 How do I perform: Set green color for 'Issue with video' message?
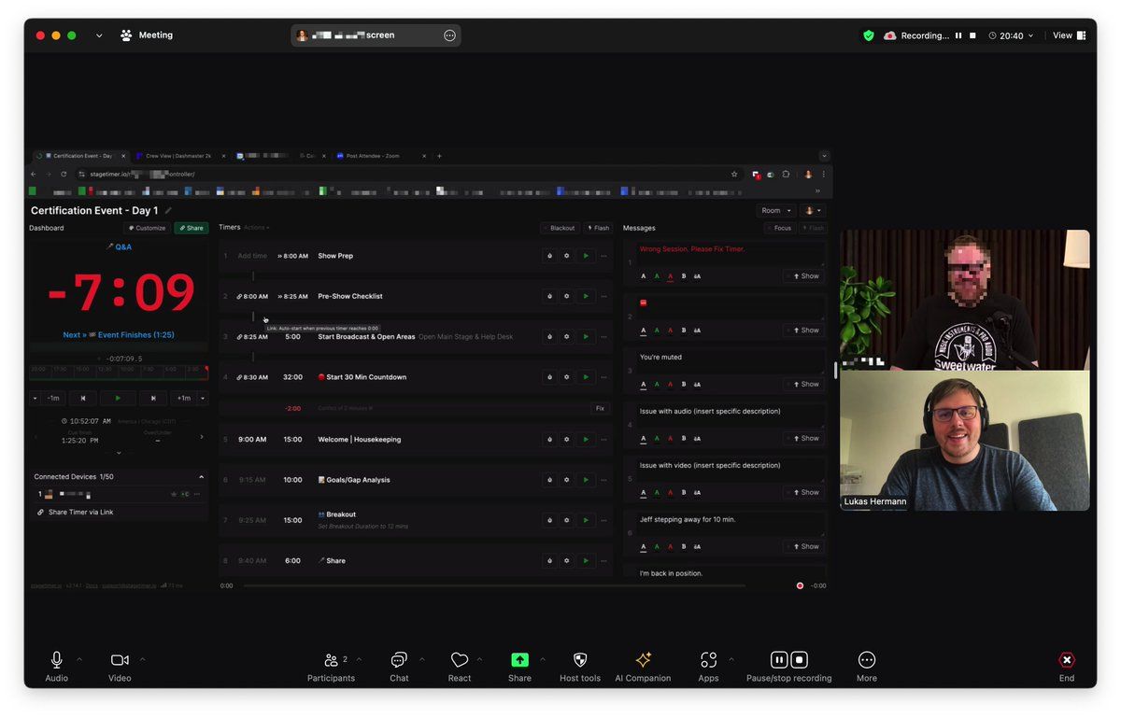pyautogui.click(x=657, y=492)
